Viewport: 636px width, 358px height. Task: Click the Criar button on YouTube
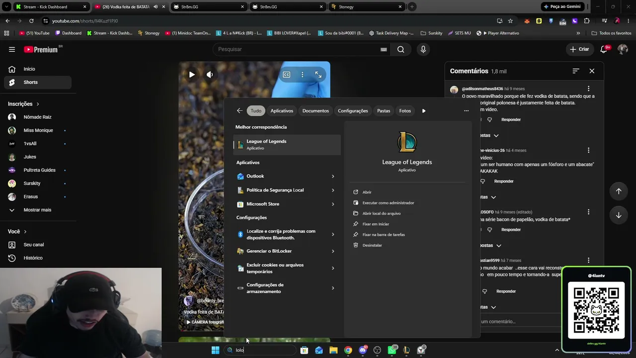pyautogui.click(x=579, y=49)
